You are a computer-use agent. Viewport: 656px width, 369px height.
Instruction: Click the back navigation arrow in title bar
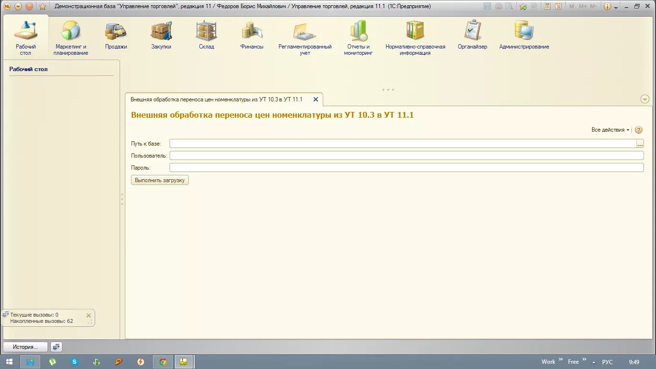click(18, 6)
